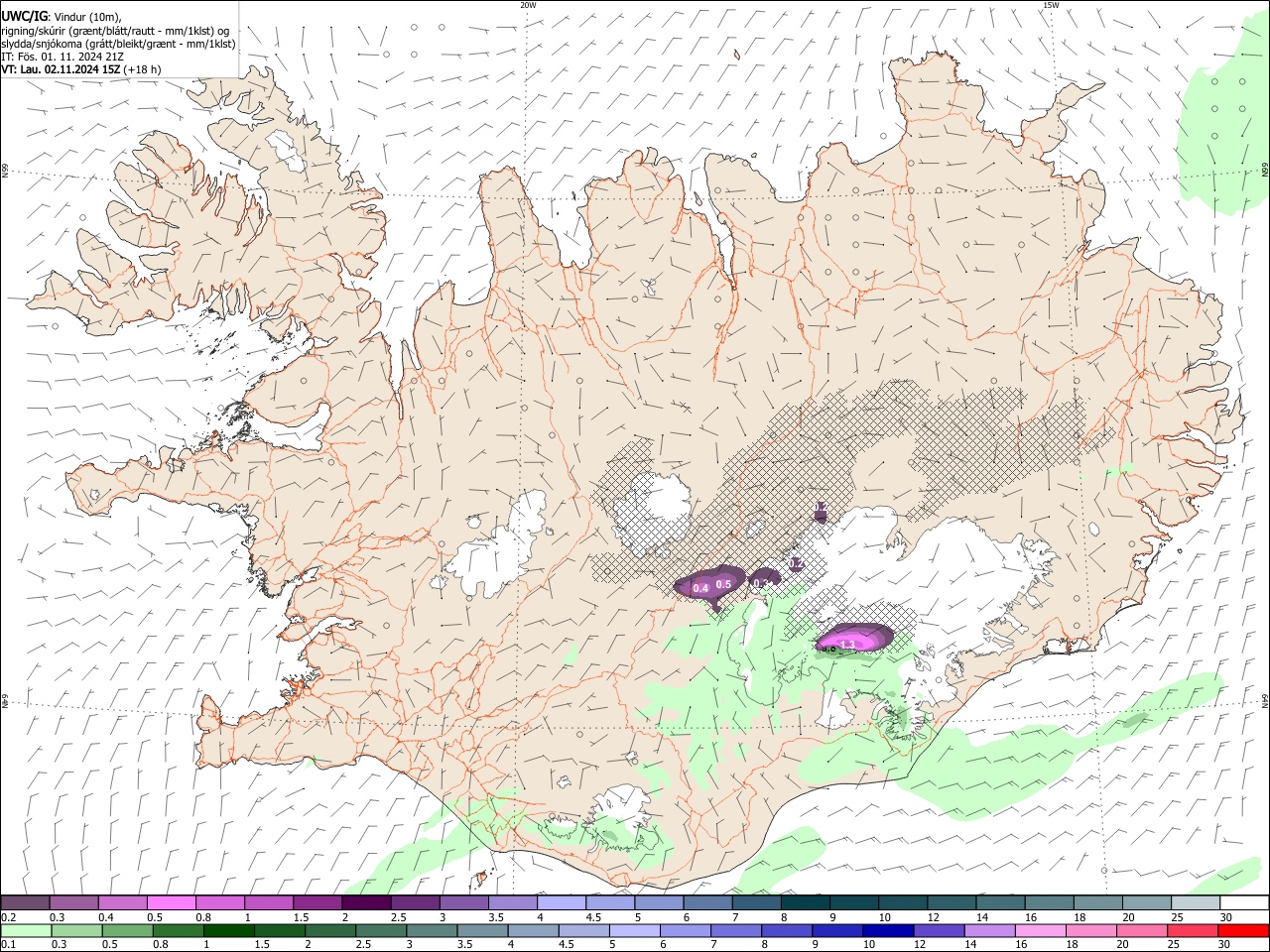Click the "IT: Fös. 01. 11. 2024 21Z" line
This screenshot has width=1270, height=952.
click(x=63, y=57)
